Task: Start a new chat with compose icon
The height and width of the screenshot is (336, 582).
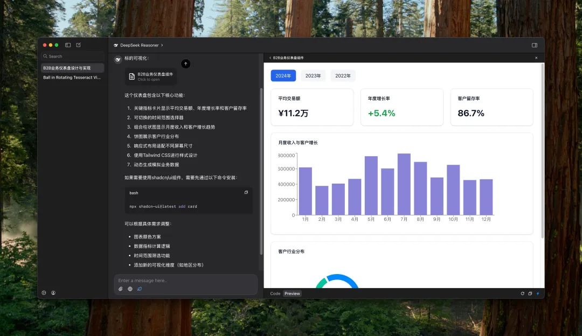Action: tap(78, 45)
